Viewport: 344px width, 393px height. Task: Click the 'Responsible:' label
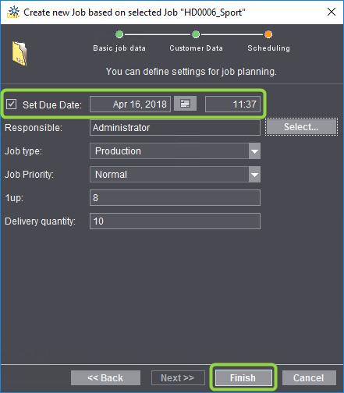coord(34,128)
